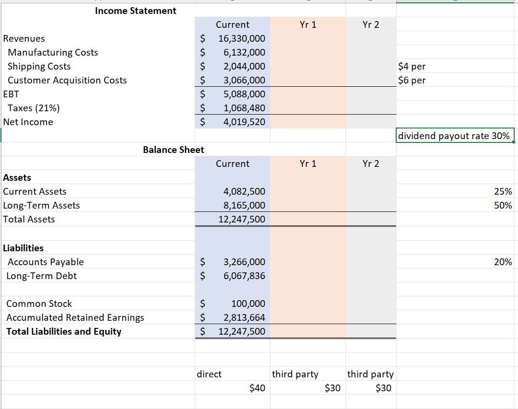This screenshot has height=409, width=518.
Task: Click the Long-Term Debt label
Action: [41, 276]
